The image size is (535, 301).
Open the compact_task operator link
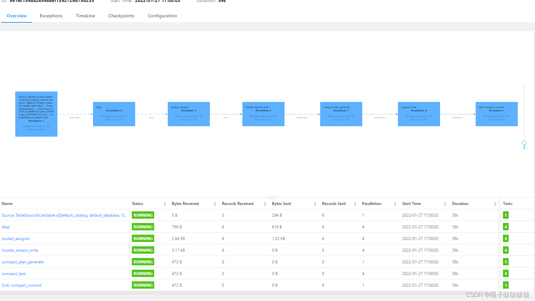click(14, 274)
